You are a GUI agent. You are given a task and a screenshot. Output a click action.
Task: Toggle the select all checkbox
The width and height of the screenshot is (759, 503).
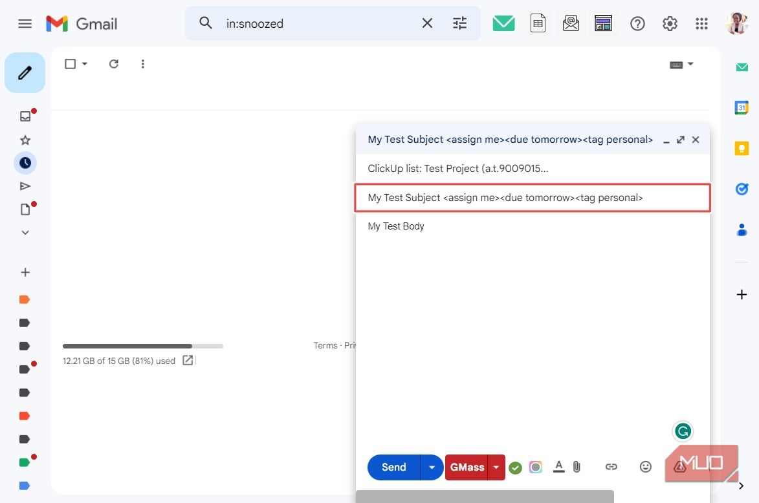(x=70, y=64)
